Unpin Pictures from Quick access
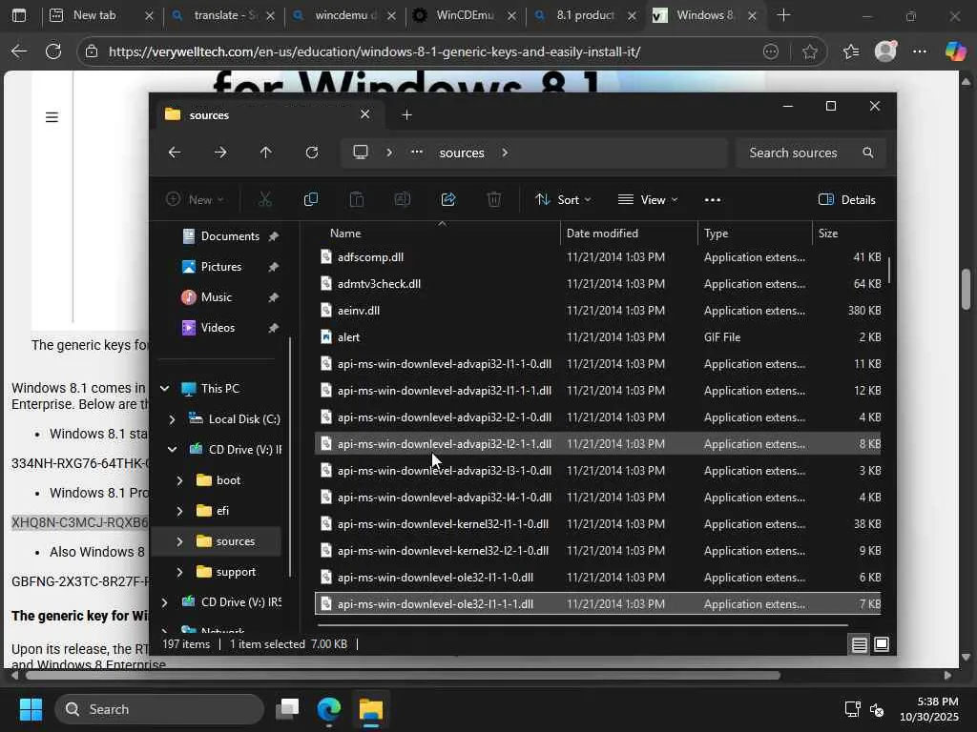Image resolution: width=977 pixels, height=732 pixels. pyautogui.click(x=273, y=267)
